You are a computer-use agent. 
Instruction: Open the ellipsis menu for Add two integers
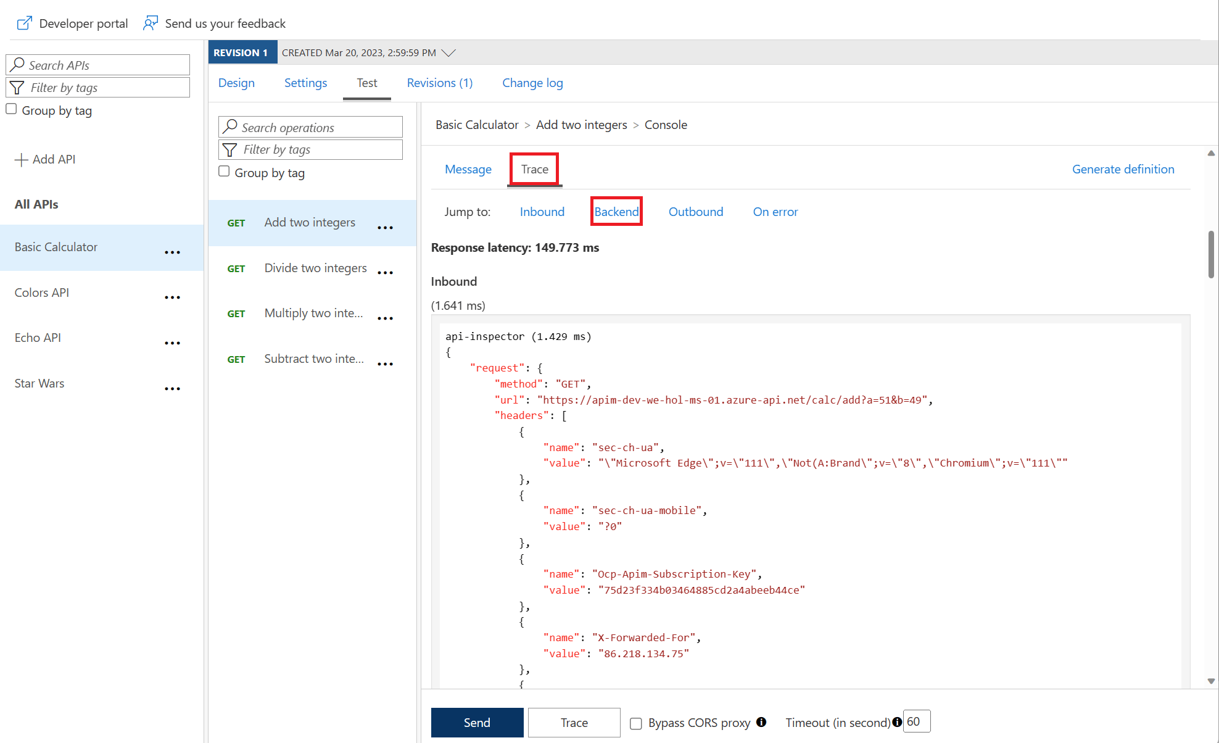pyautogui.click(x=385, y=227)
